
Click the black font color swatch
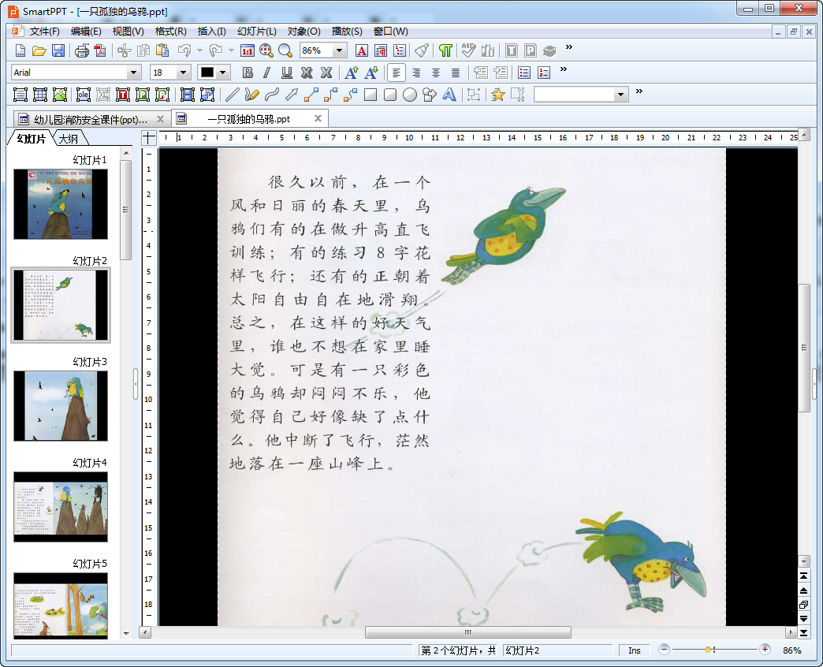pos(207,73)
